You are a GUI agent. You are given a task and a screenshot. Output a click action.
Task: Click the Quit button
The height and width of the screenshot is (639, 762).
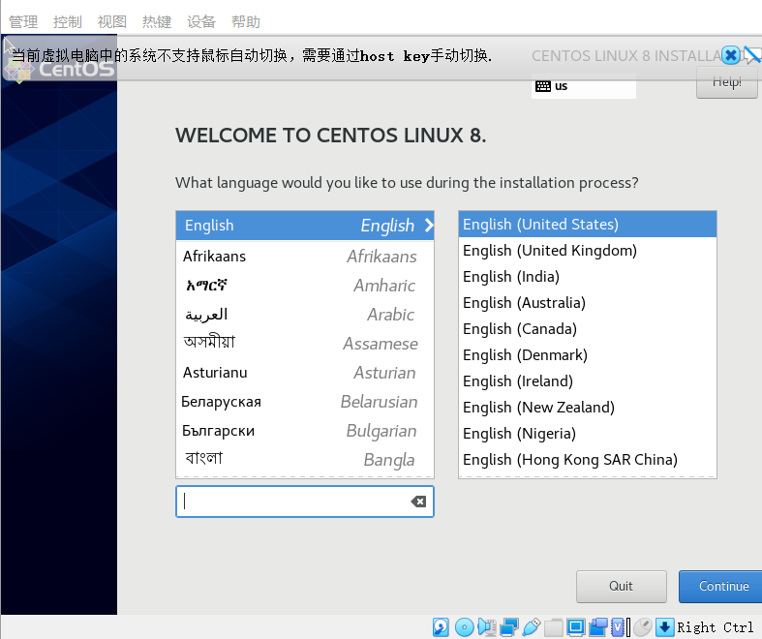(621, 587)
